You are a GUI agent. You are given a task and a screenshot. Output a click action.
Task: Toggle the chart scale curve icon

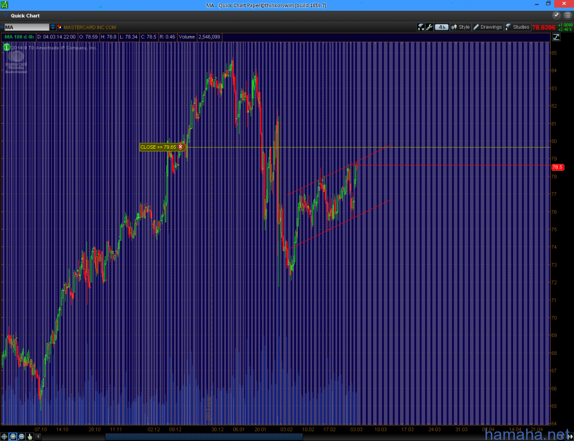click(556, 37)
